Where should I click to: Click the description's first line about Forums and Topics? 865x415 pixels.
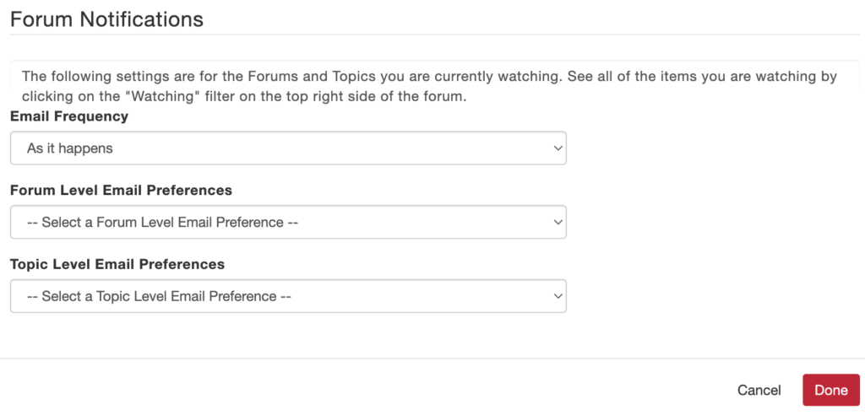430,76
